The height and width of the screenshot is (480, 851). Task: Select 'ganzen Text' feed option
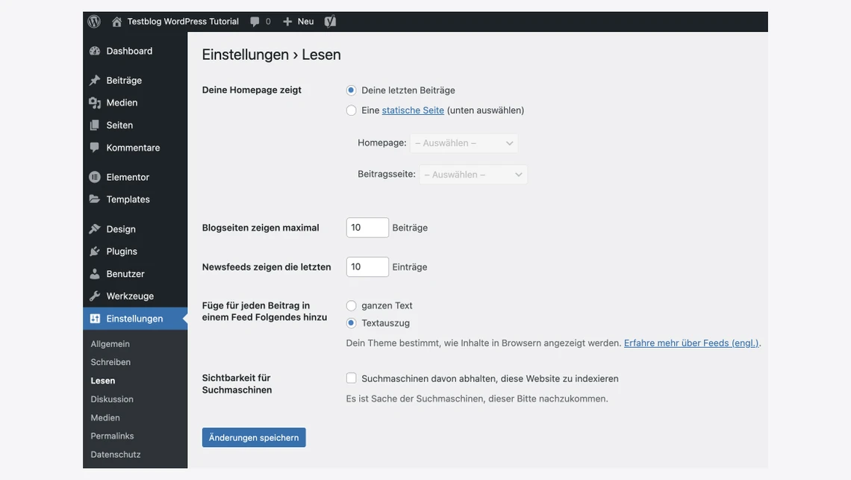351,305
